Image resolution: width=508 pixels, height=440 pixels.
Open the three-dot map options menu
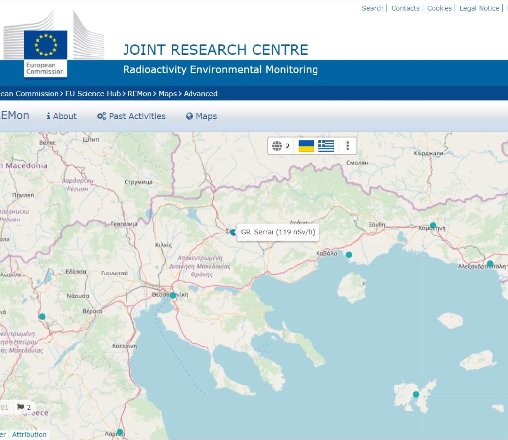348,146
